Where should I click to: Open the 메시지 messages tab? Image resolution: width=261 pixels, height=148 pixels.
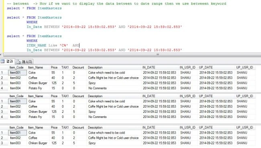pos(24,62)
